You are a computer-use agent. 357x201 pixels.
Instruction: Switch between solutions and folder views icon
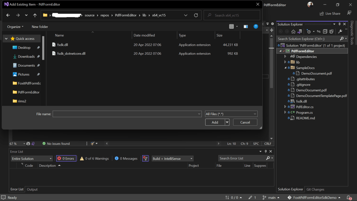(x=299, y=31)
